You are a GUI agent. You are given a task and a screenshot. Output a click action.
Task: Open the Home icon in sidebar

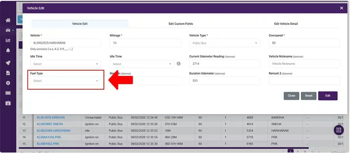pos(8,20)
